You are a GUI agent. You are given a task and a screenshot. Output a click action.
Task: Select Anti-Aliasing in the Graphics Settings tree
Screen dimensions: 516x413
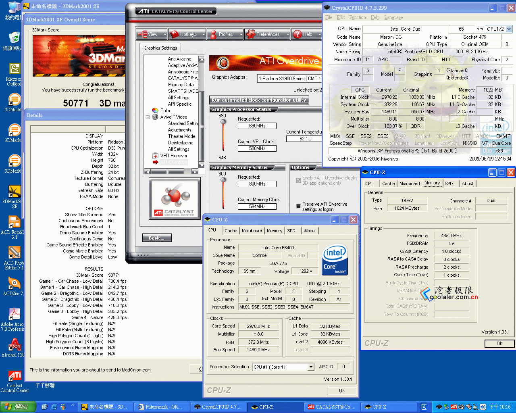[x=179, y=59]
